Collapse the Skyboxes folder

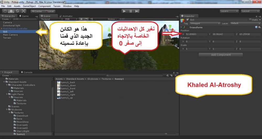coord(7,110)
